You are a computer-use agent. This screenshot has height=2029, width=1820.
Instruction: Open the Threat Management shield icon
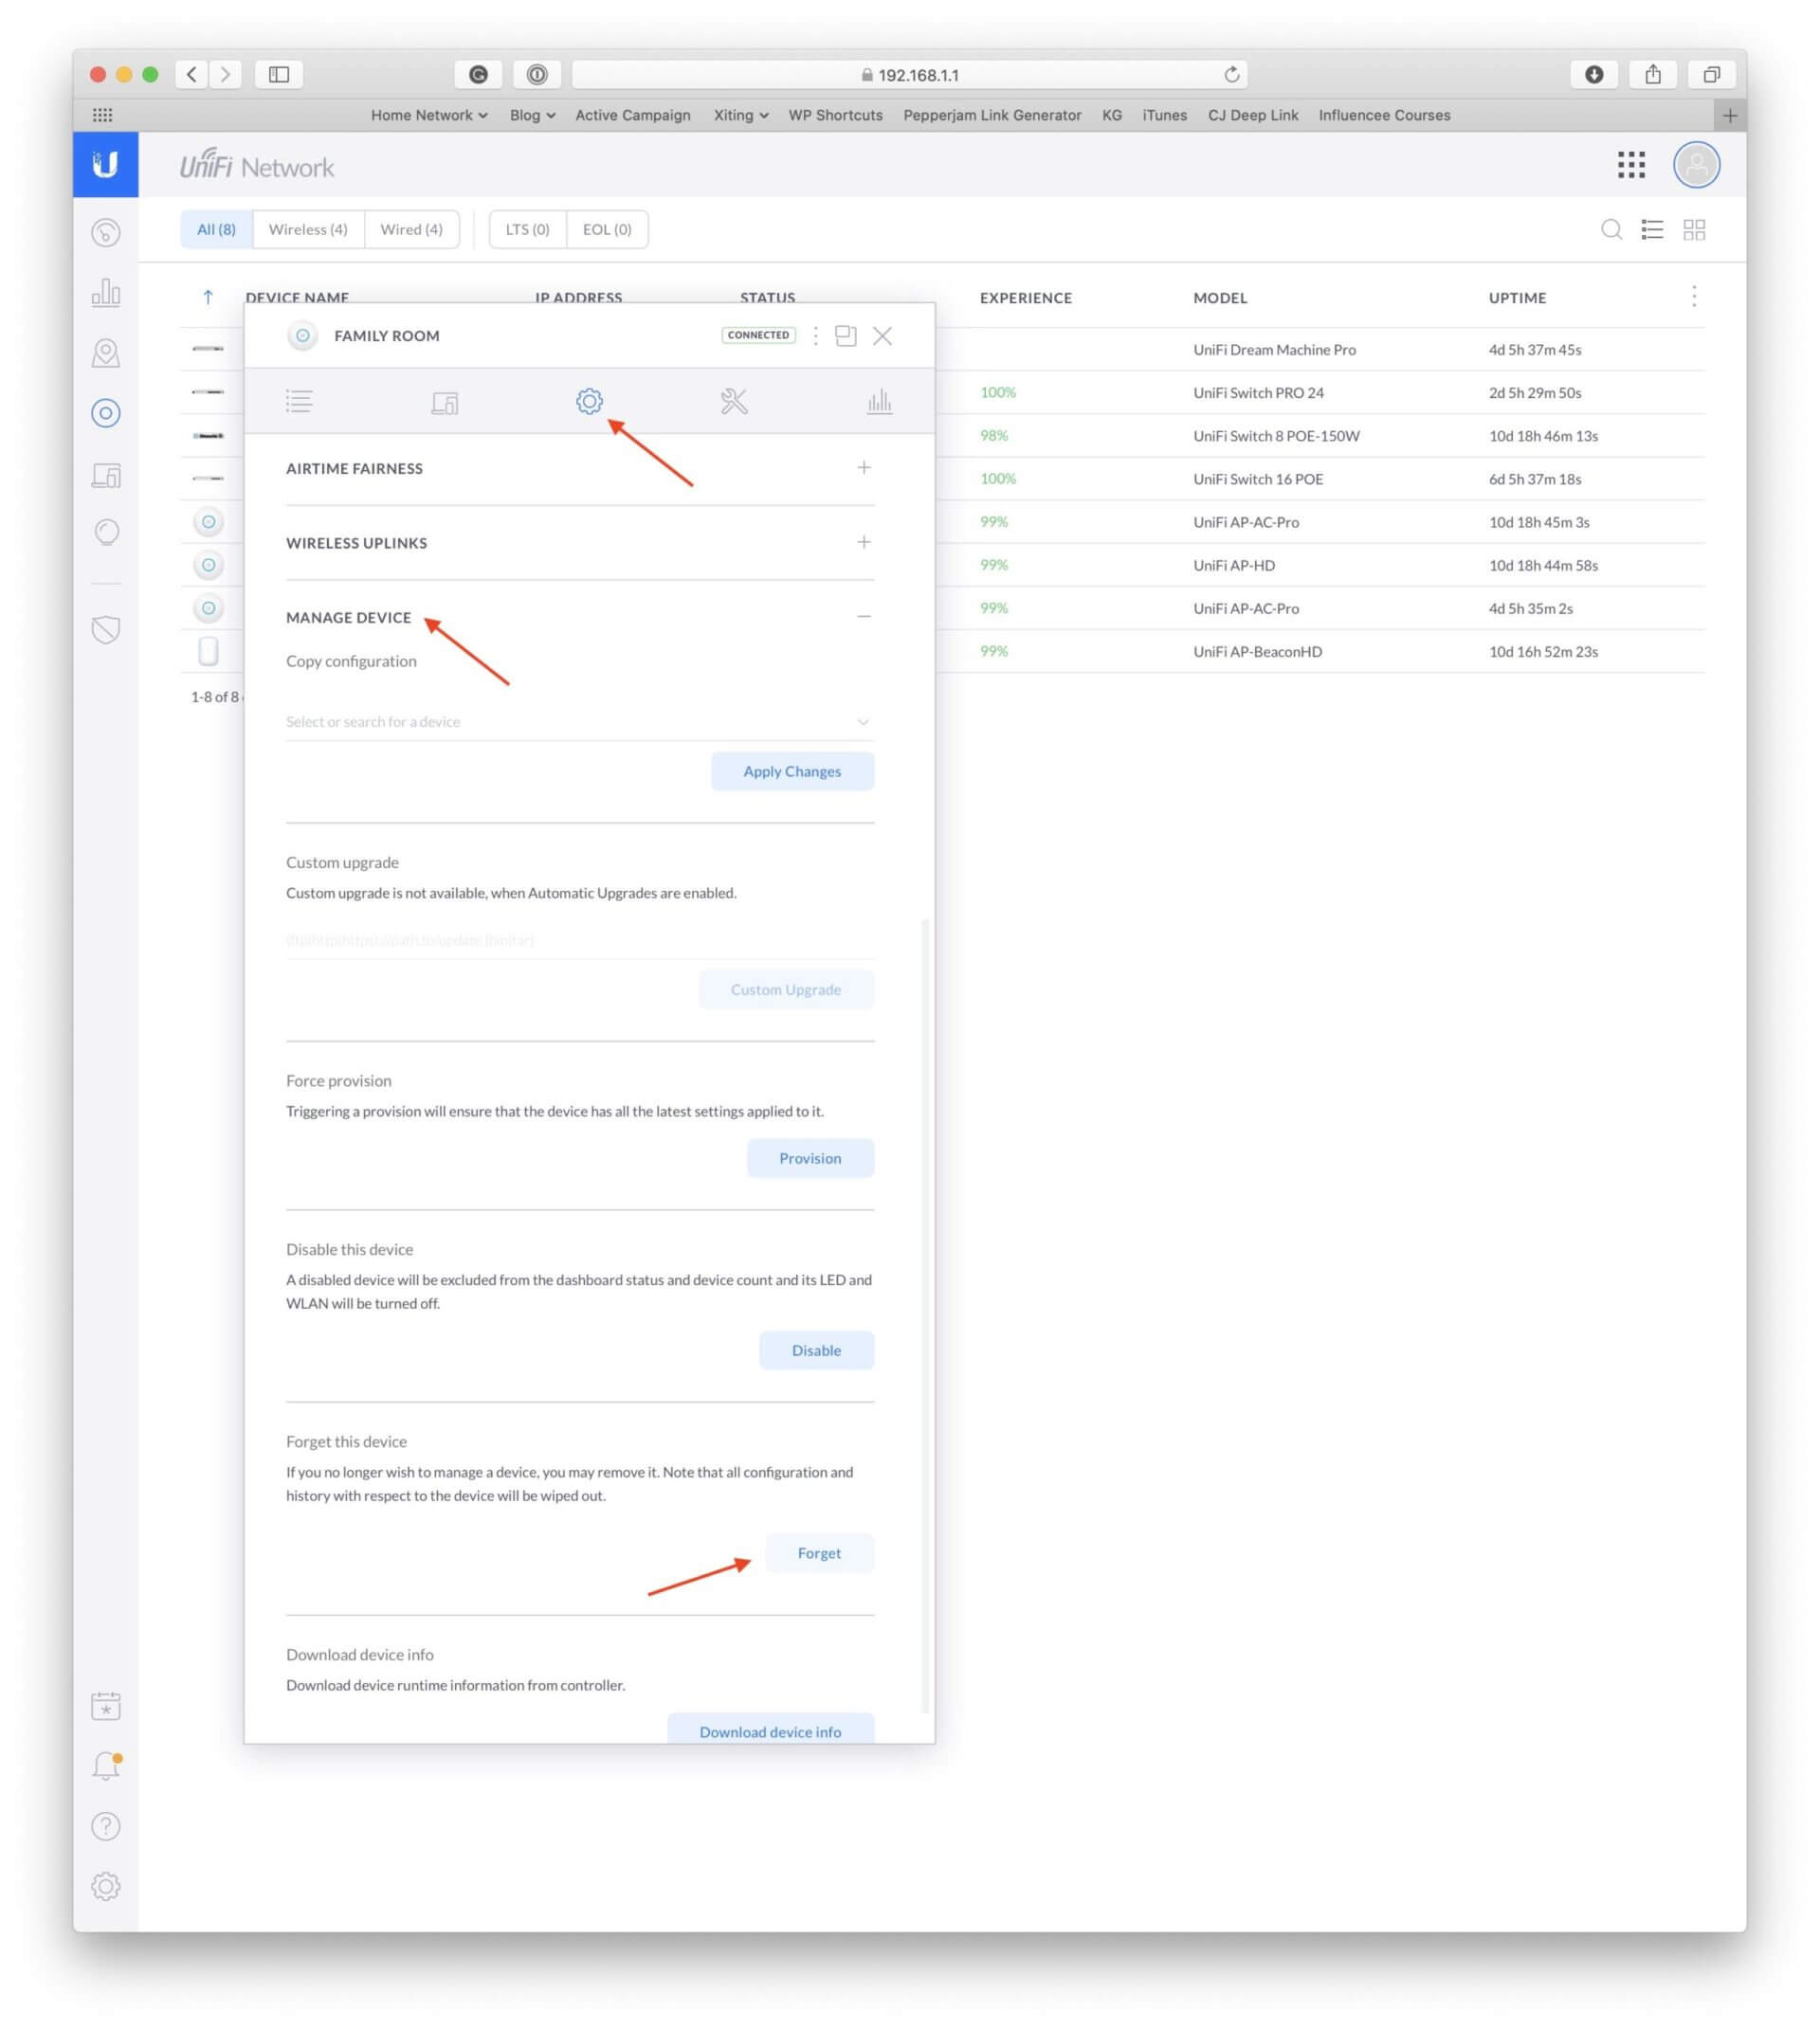pyautogui.click(x=106, y=629)
